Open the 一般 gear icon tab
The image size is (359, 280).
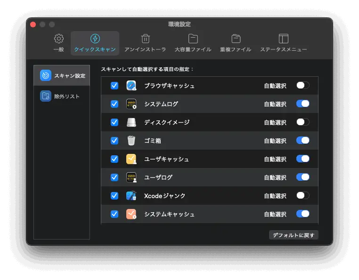tap(59, 39)
